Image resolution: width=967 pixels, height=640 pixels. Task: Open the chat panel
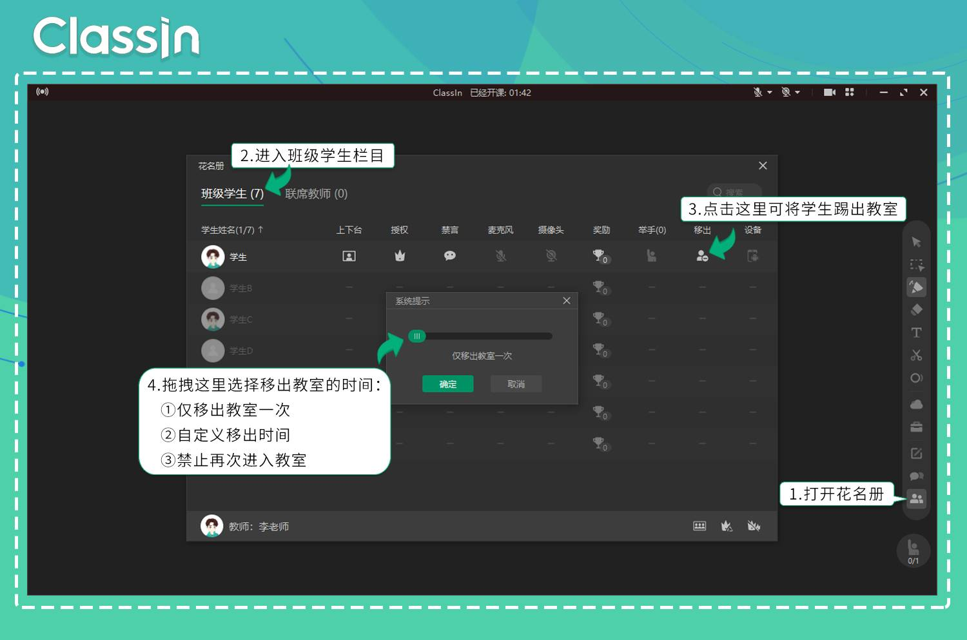[916, 476]
